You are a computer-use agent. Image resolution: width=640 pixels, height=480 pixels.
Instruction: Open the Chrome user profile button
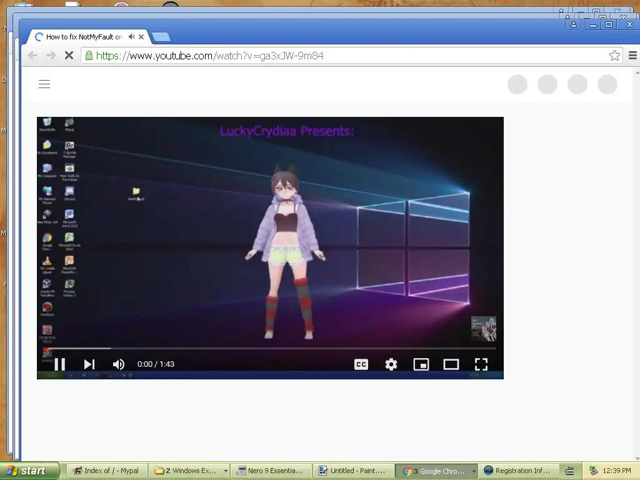[x=574, y=24]
